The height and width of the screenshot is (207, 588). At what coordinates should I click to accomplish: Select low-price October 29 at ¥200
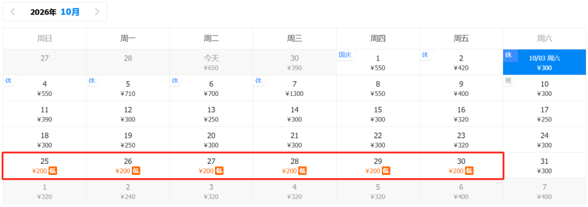[x=378, y=166]
